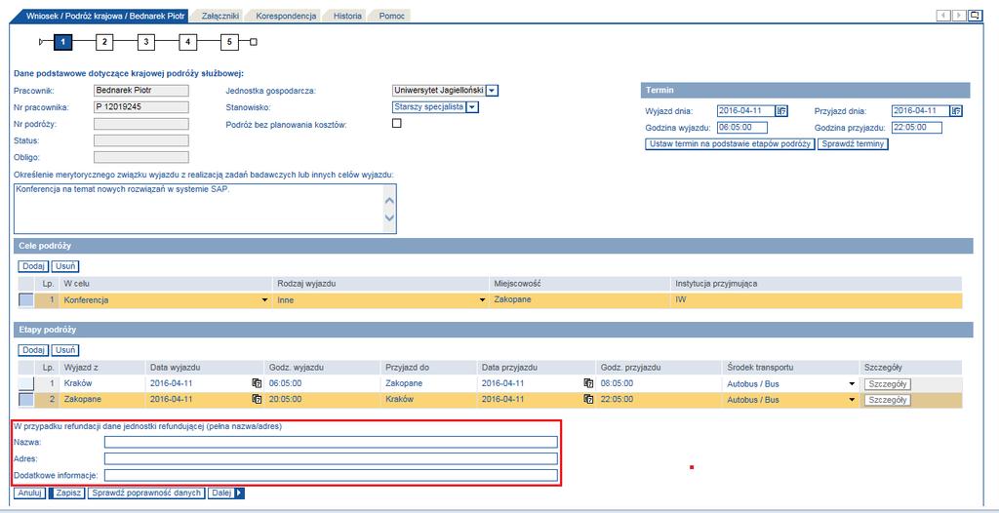
Task: Expand Stanowisko dropdown
Action: point(472,107)
